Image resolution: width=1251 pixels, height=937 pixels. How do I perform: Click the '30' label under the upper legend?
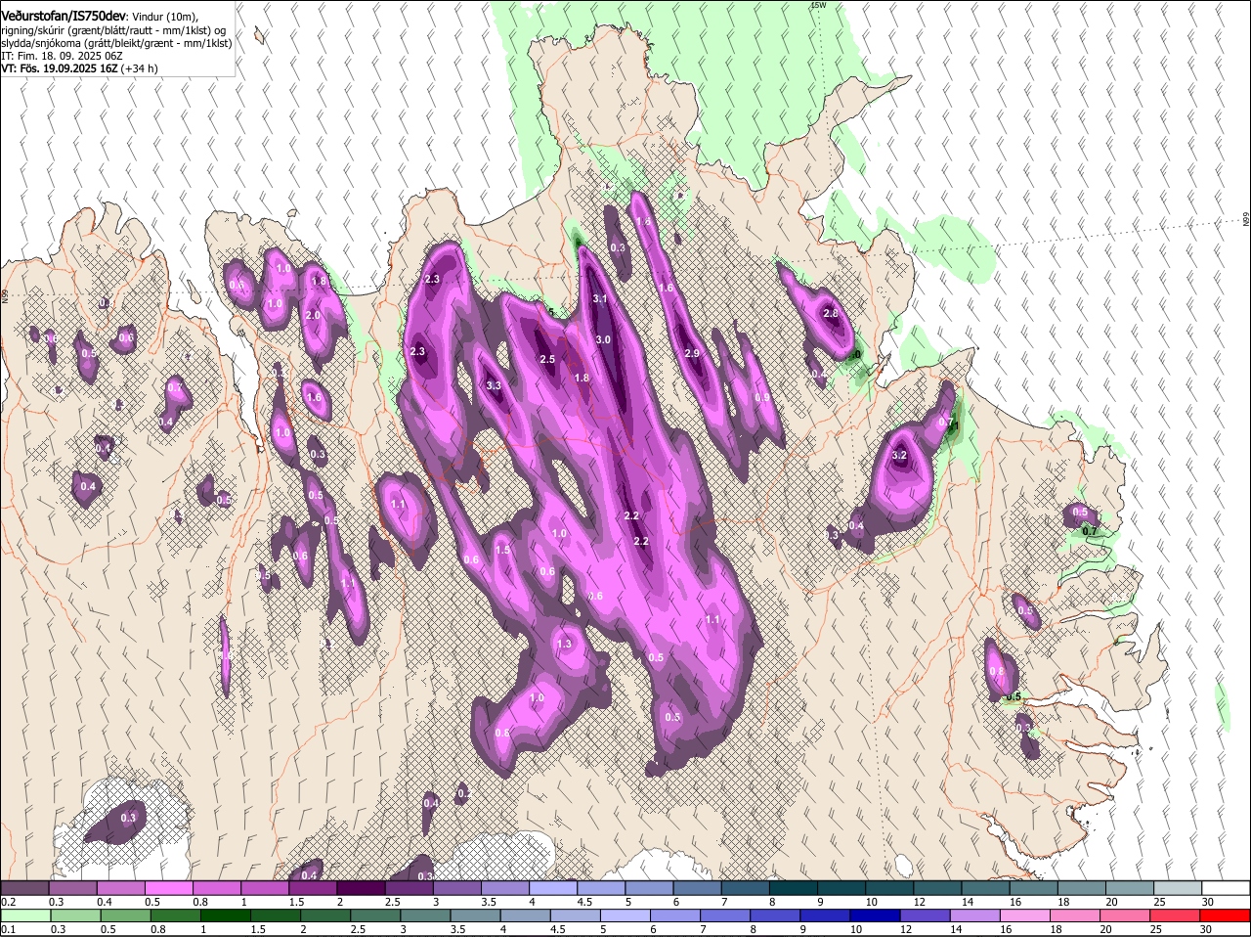[x=1208, y=901]
